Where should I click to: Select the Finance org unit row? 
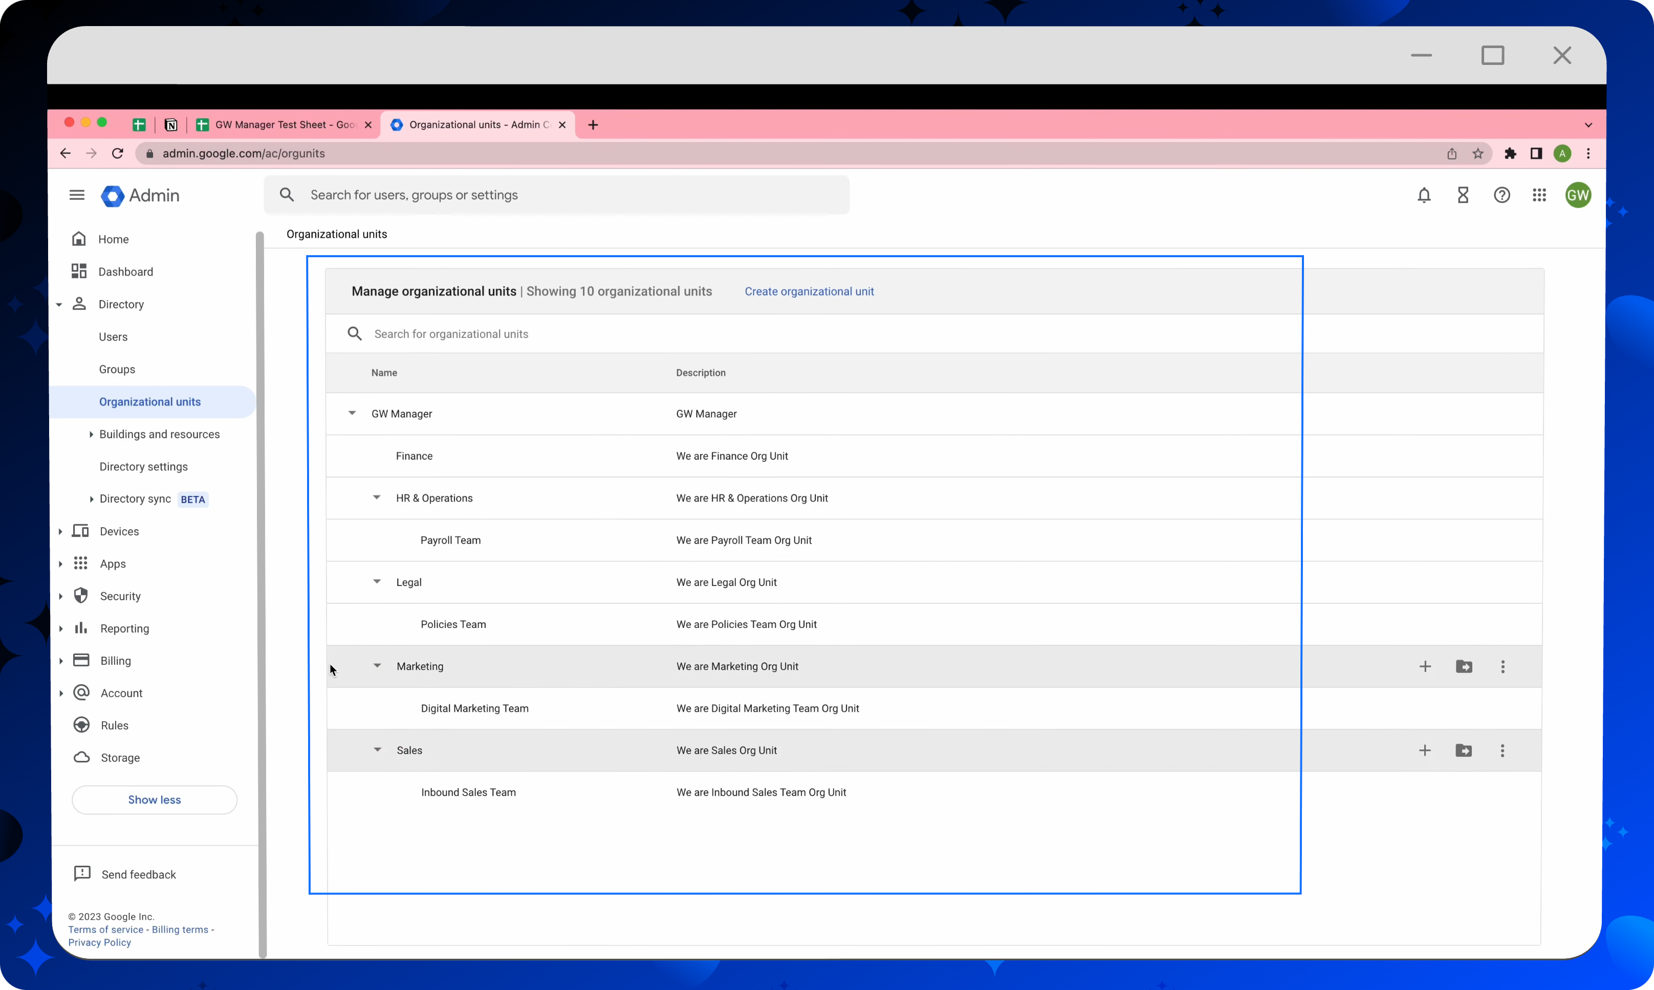click(x=934, y=456)
